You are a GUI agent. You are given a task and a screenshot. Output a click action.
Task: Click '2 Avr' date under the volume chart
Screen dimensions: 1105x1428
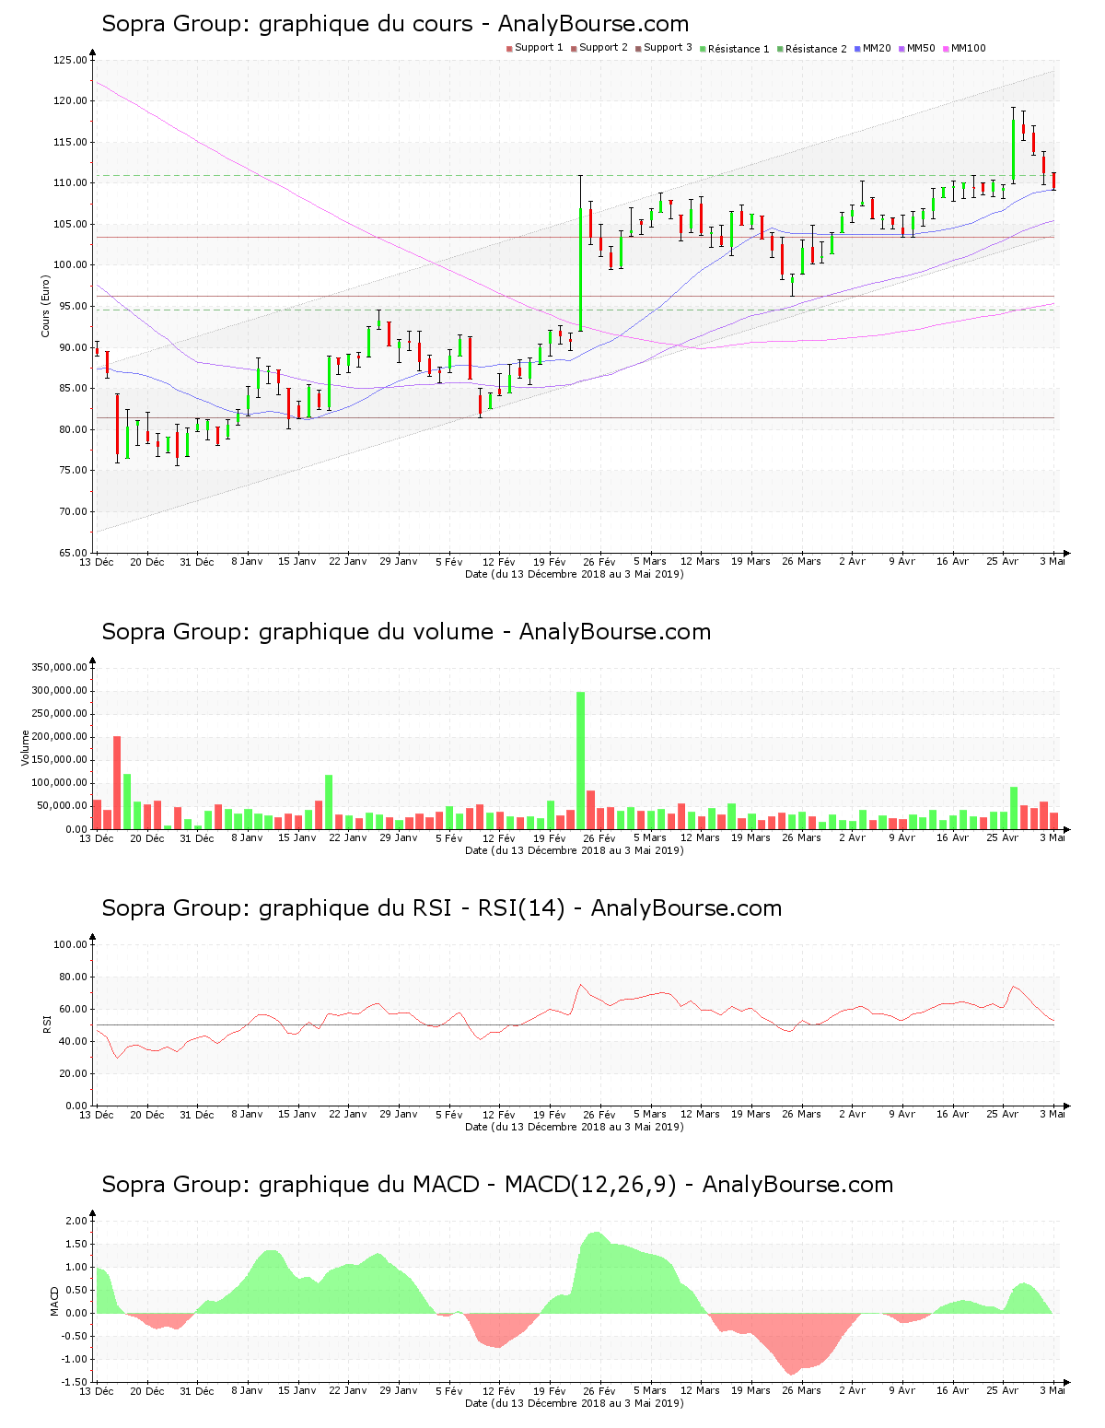coord(852,838)
